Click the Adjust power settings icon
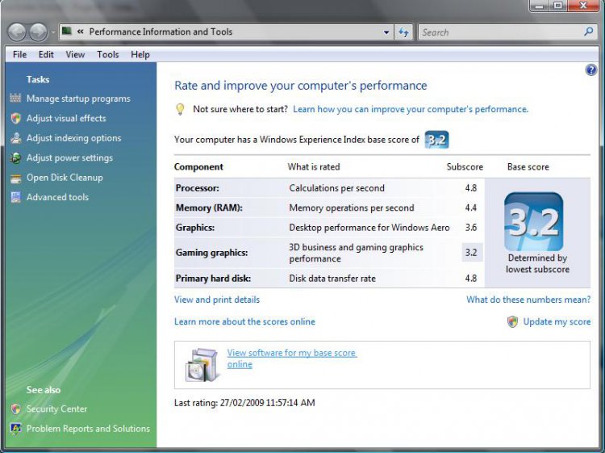Screen dimensions: 605x453 click(x=16, y=157)
